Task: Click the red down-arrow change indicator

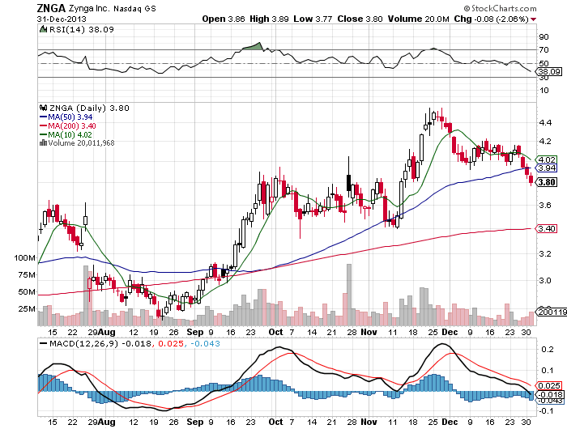Action: 533,19
